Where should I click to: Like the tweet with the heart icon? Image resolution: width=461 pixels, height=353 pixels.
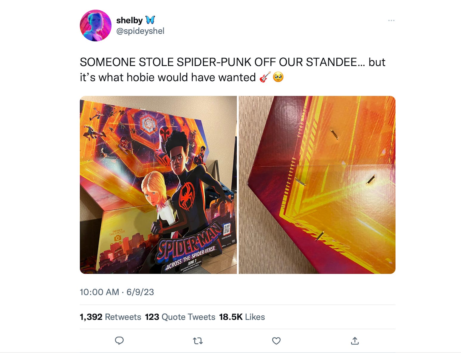[276, 340]
